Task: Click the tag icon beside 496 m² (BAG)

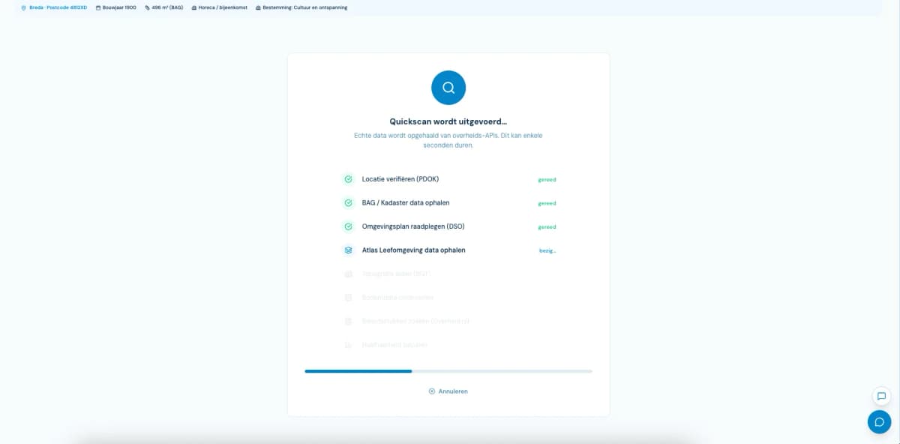Action: tap(147, 7)
